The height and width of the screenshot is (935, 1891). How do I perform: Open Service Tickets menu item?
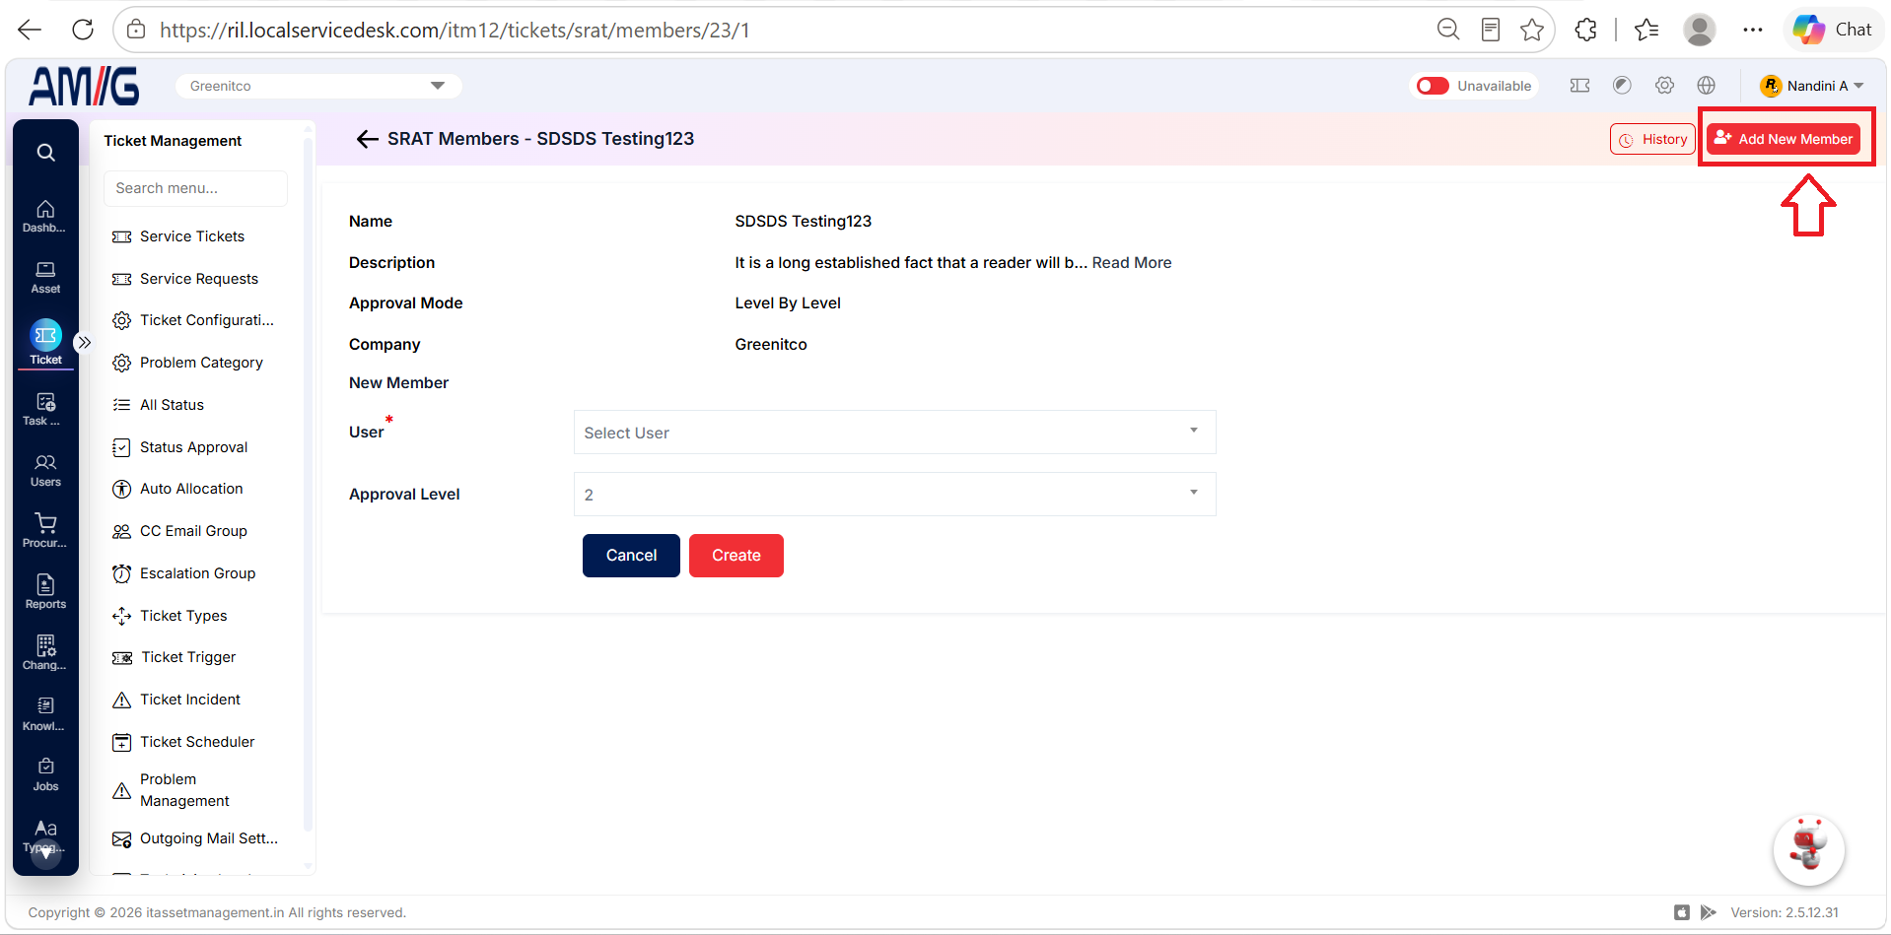coord(192,236)
